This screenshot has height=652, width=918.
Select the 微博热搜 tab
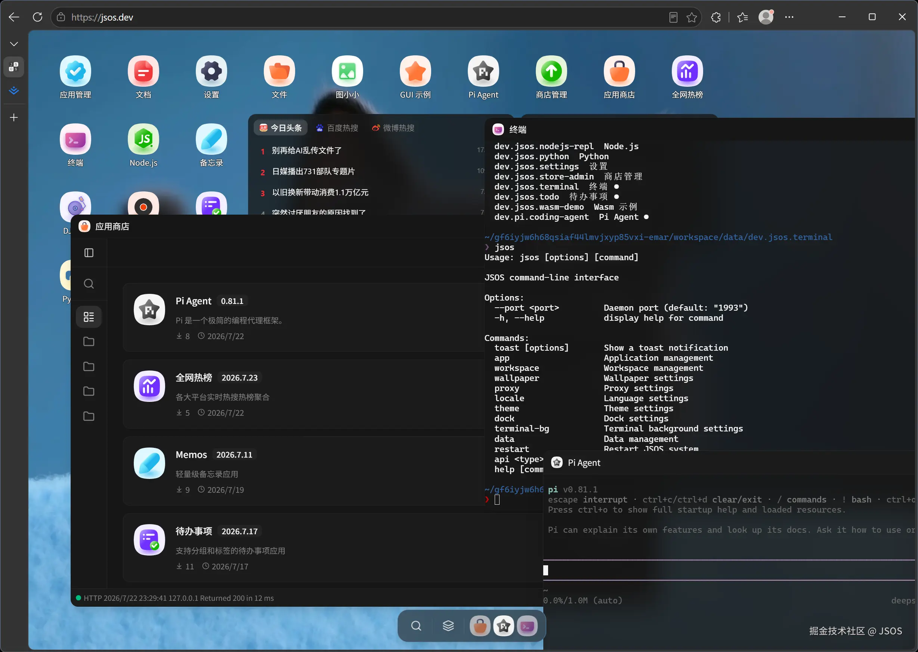(393, 127)
